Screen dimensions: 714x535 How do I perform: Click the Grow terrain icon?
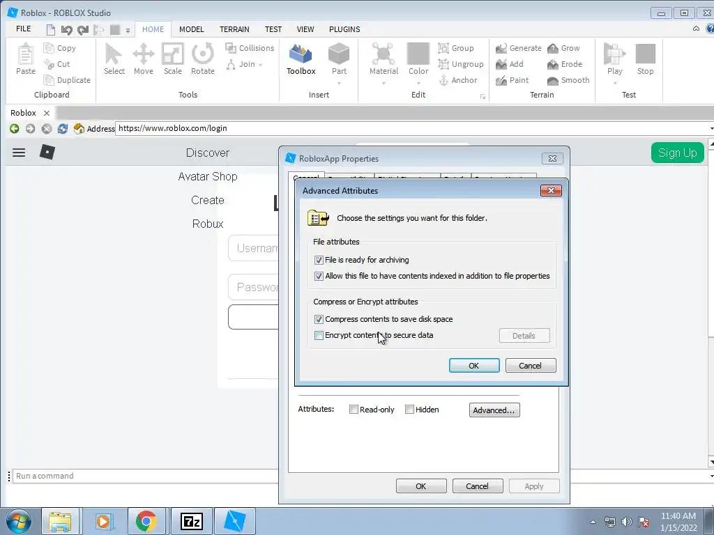click(x=553, y=48)
